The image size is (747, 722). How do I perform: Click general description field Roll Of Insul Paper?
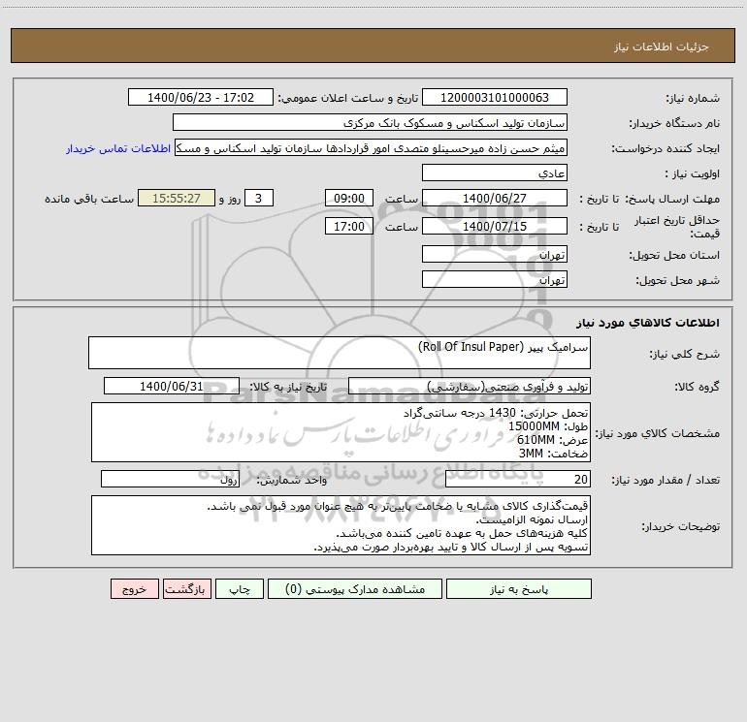coord(340,353)
